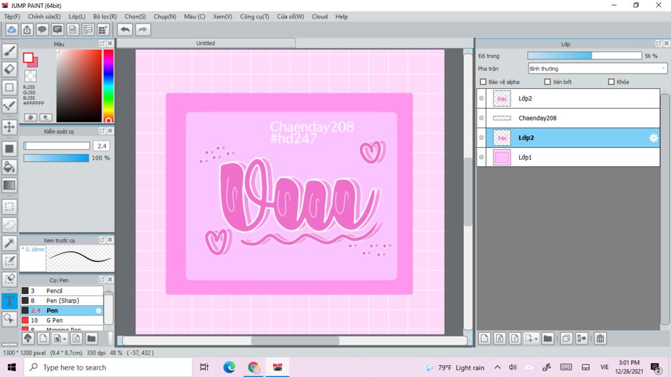Open the Pha trộn blend mode dropdown
671x377 pixels.
(x=598, y=68)
